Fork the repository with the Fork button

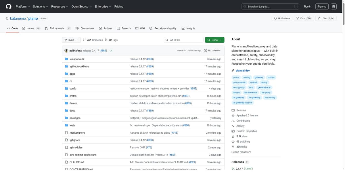coord(304,18)
